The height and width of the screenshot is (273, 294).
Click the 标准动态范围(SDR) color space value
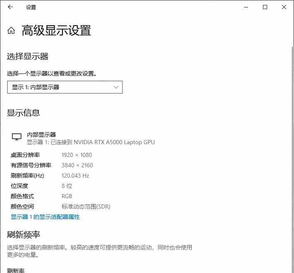point(86,207)
